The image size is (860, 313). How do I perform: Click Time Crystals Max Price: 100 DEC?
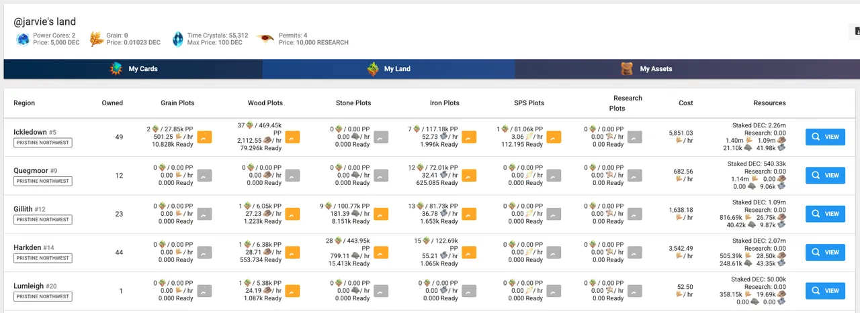[214, 43]
